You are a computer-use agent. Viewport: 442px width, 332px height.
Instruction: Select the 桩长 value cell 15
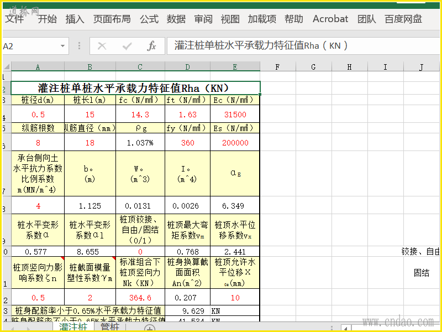(x=90, y=115)
